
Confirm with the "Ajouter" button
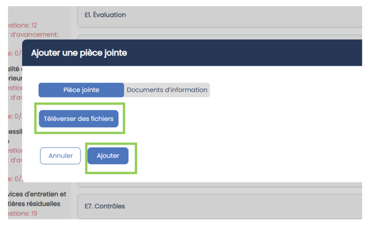click(107, 156)
